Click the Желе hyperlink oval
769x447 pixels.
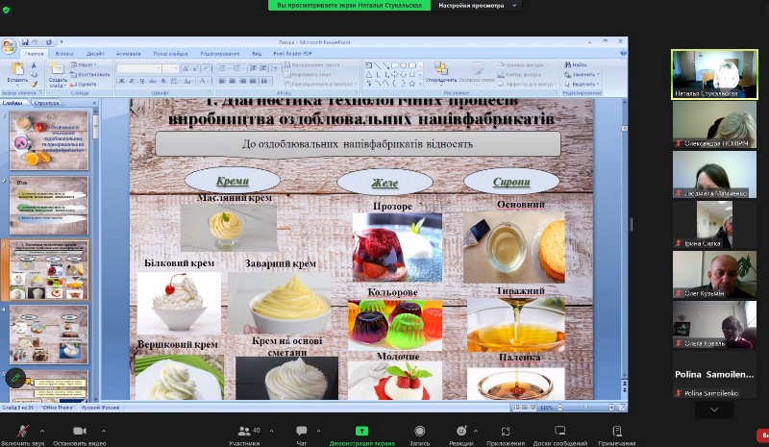tap(384, 183)
